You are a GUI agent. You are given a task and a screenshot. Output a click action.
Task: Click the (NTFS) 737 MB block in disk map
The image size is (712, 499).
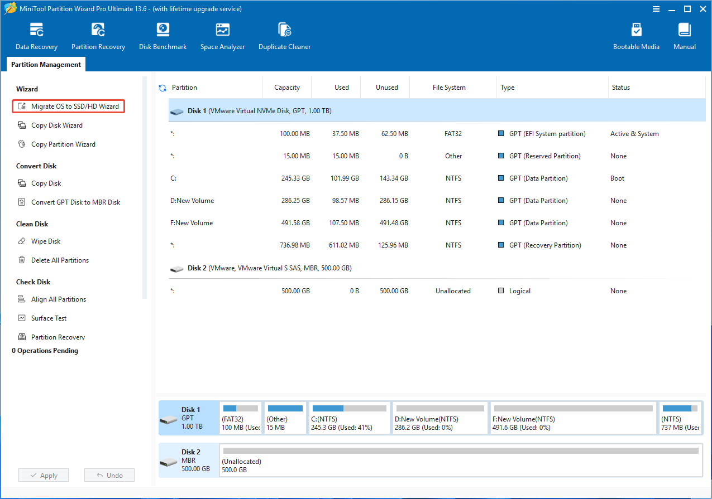(x=680, y=418)
